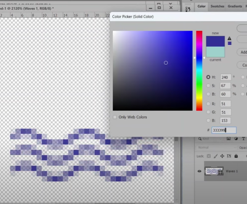The width and height of the screenshot is (247, 204).
Task: Select the H hue radio button
Action: coord(208,77)
